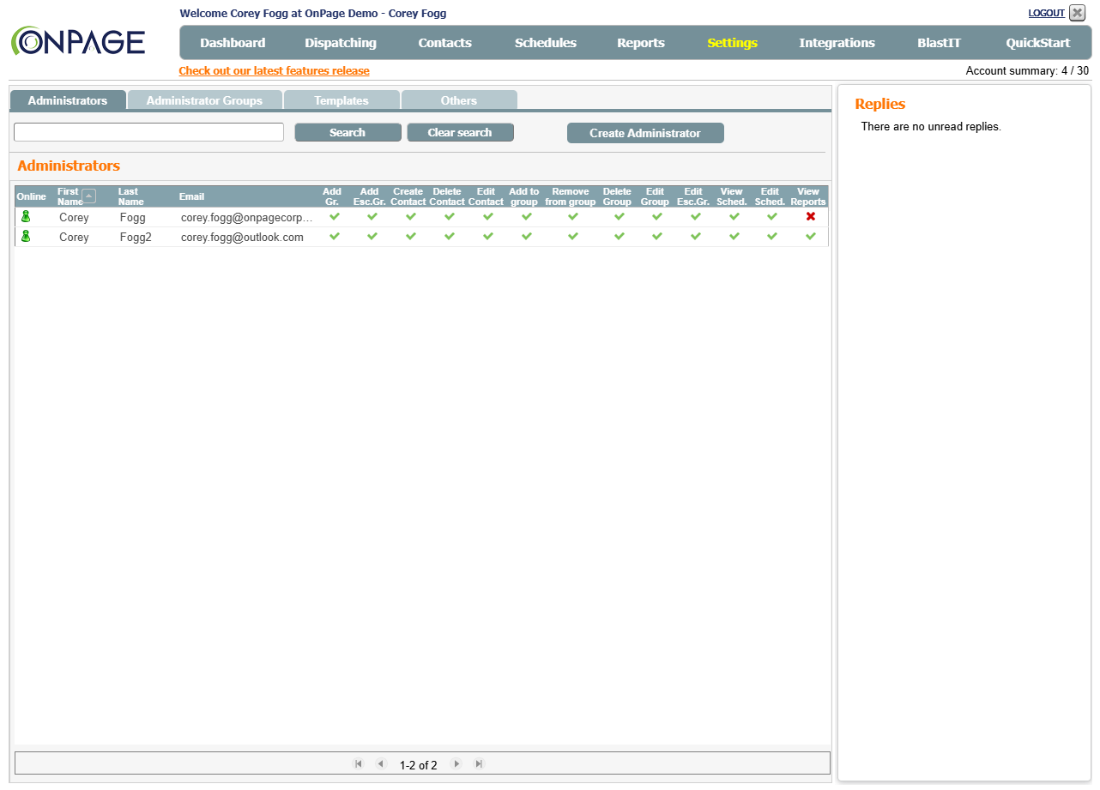1100x790 pixels.
Task: Navigate to the Reports menu
Action: click(x=641, y=42)
